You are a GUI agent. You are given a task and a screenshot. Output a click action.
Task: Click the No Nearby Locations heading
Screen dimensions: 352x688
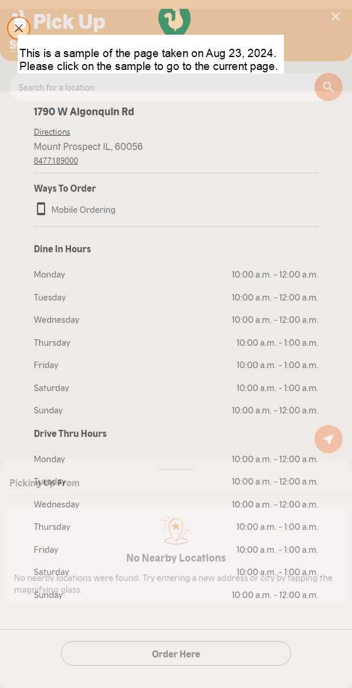click(x=176, y=557)
